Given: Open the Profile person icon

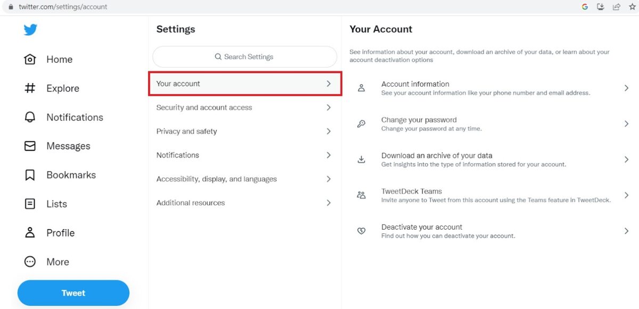Looking at the screenshot, I should point(30,232).
